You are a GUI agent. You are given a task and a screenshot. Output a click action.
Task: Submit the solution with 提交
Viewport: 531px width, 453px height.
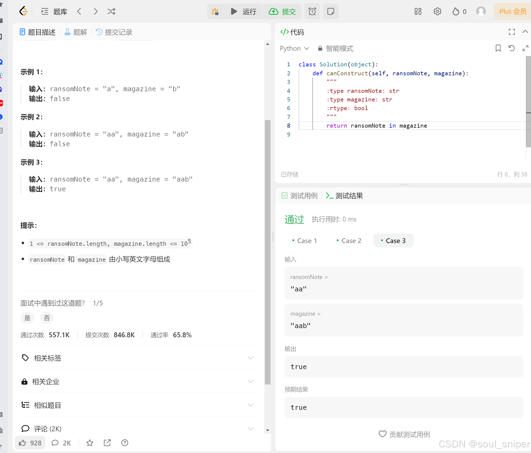coord(282,11)
